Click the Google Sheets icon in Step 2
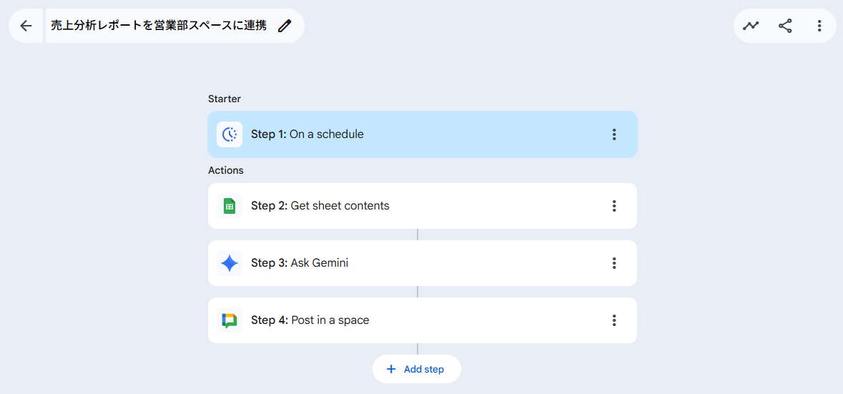This screenshot has height=394, width=843. (230, 206)
